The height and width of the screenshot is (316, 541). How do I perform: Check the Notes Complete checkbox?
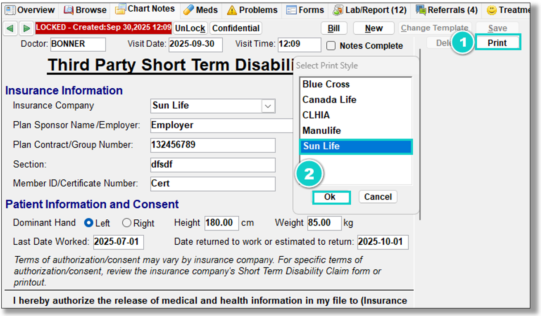[331, 46]
